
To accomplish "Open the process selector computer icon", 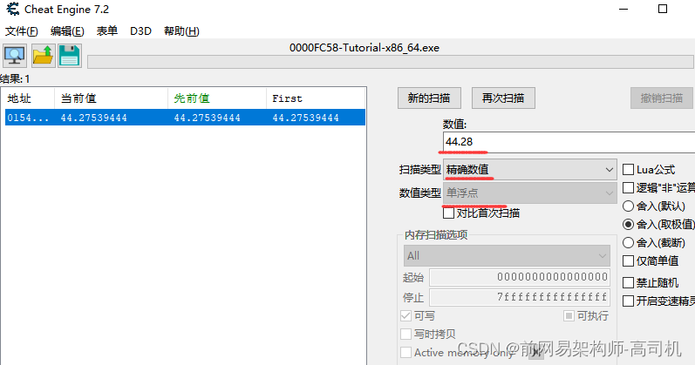I will pos(15,56).
